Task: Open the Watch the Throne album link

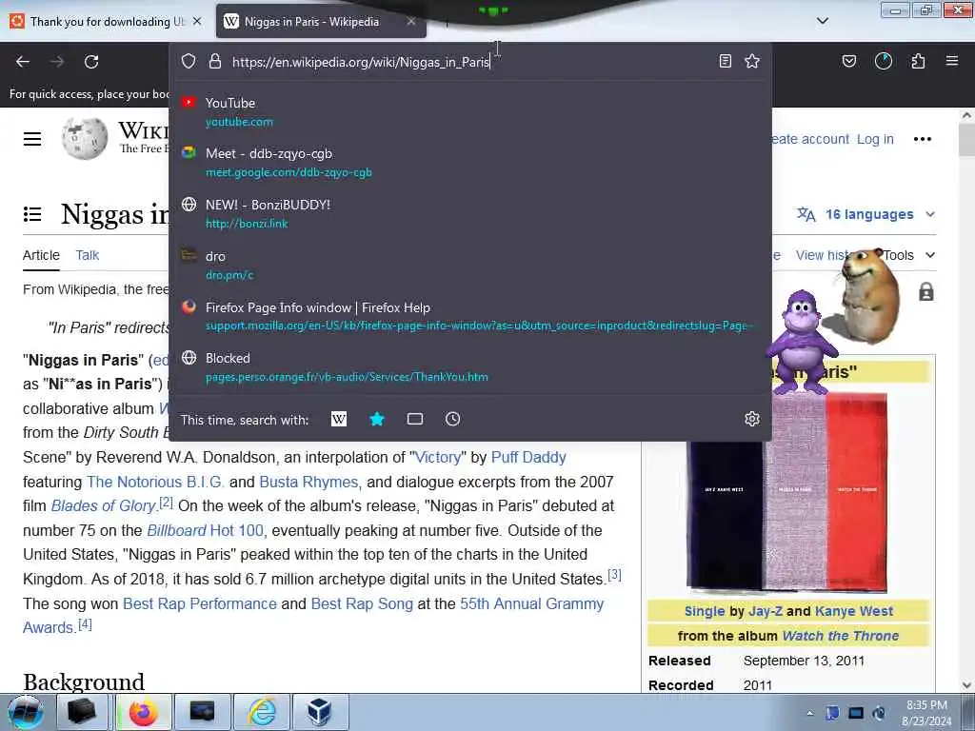Action: coord(841,636)
